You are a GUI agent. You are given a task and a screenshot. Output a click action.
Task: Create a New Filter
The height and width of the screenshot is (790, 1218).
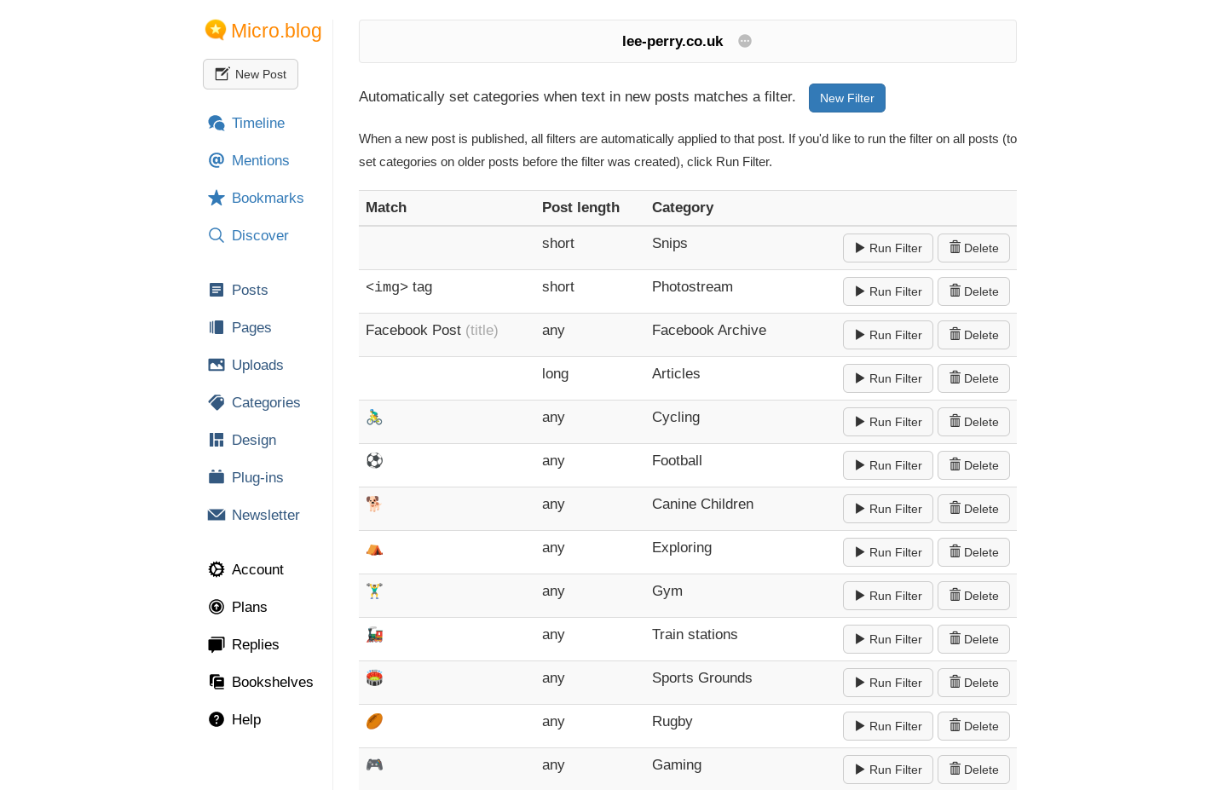(846, 98)
